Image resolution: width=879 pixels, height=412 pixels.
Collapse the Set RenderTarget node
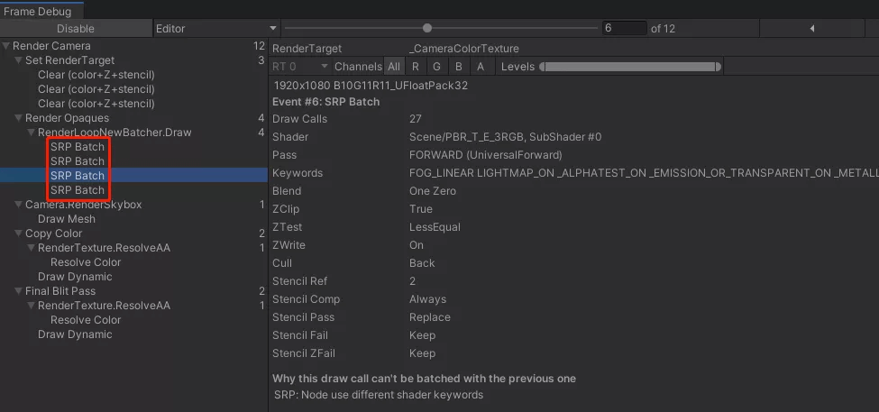click(x=18, y=60)
